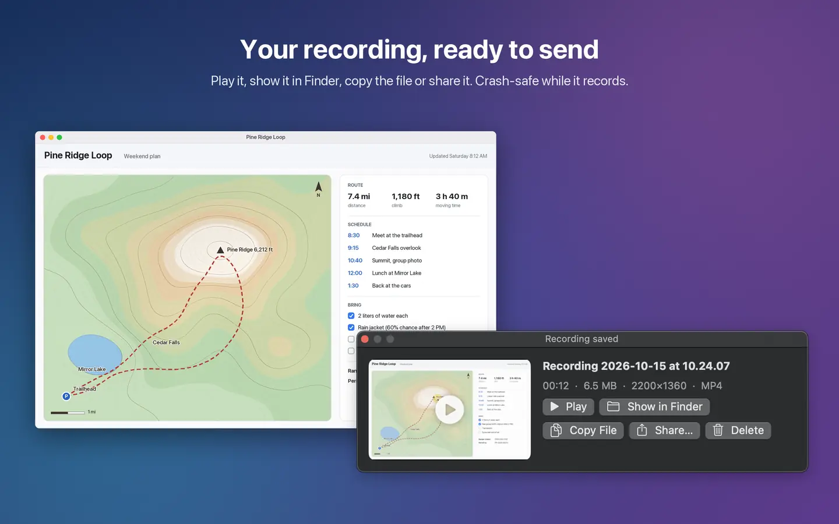Click the Show in Finder button

pyautogui.click(x=654, y=407)
